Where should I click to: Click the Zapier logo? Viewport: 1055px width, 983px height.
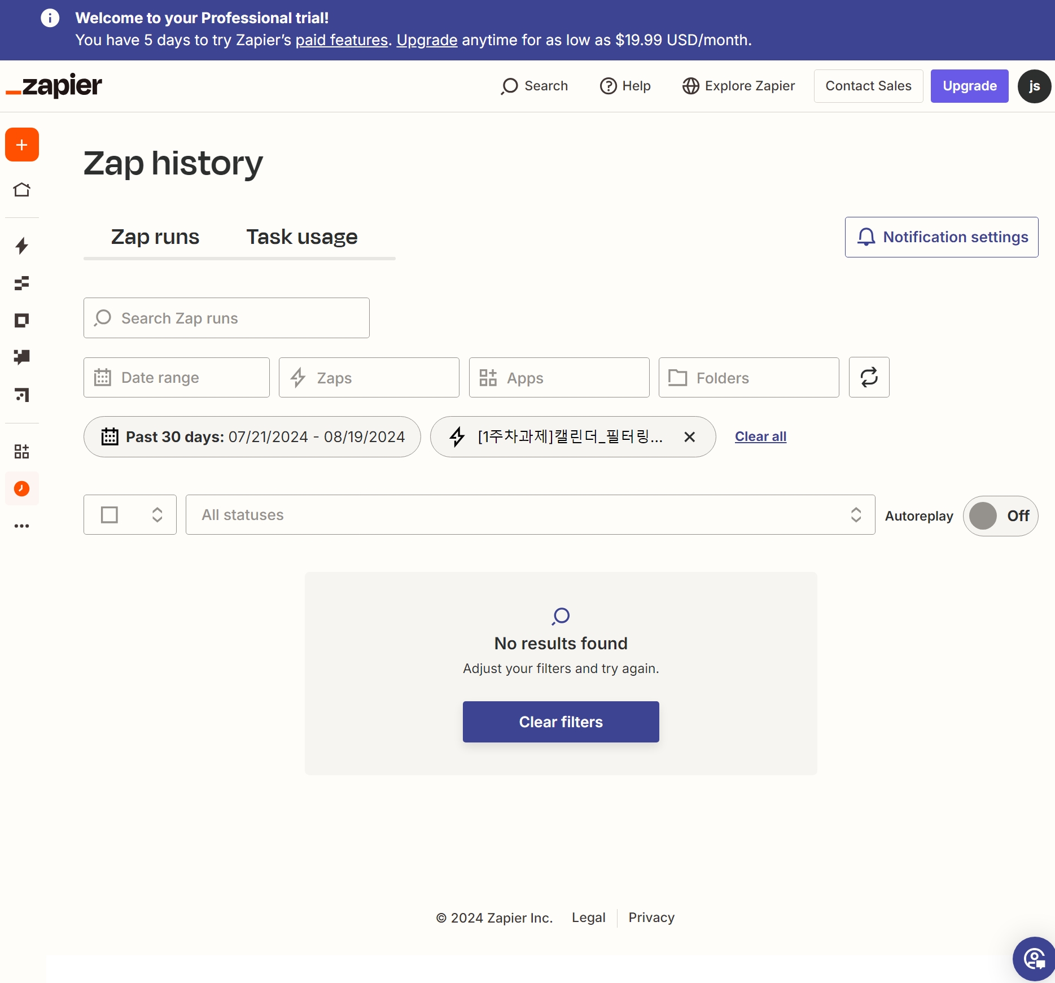pos(54,86)
